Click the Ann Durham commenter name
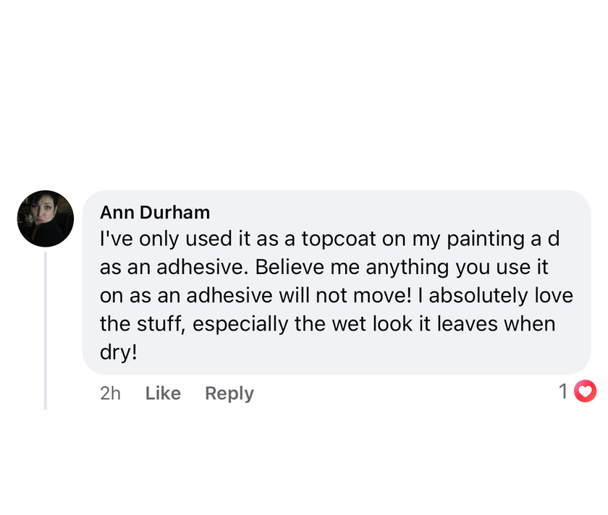 155,212
